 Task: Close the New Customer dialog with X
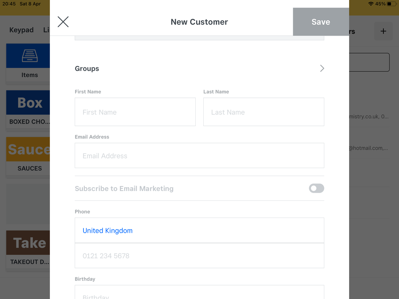pos(63,22)
